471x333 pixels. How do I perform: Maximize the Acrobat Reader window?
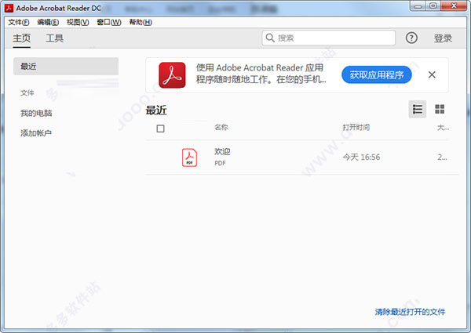[x=433, y=6]
